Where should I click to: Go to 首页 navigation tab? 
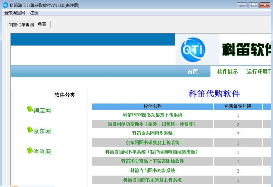pyautogui.click(x=192, y=71)
